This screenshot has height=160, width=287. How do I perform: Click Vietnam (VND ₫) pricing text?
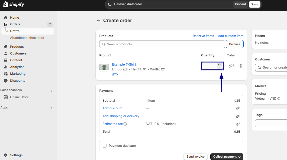pyautogui.click(x=267, y=98)
